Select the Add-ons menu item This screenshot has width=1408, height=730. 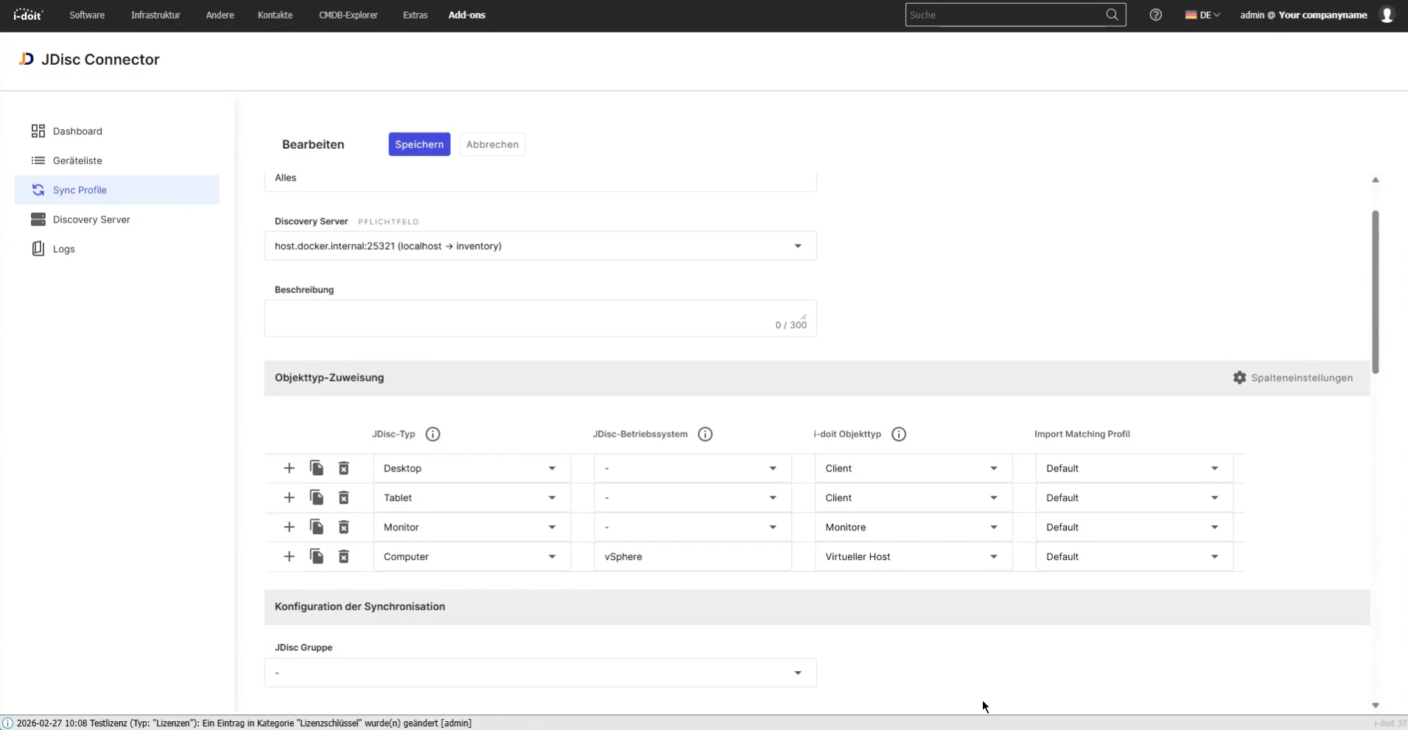(467, 15)
